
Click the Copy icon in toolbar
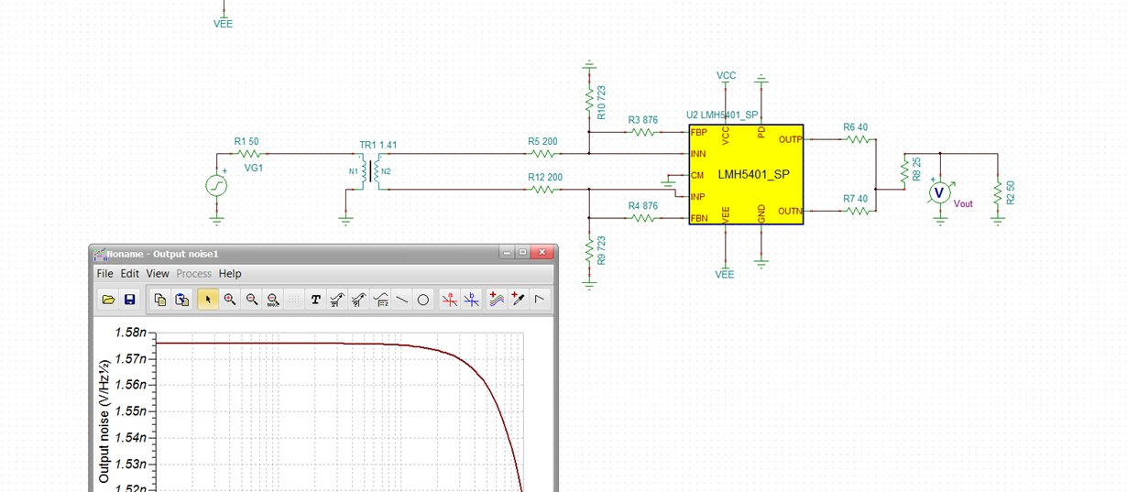click(x=160, y=300)
